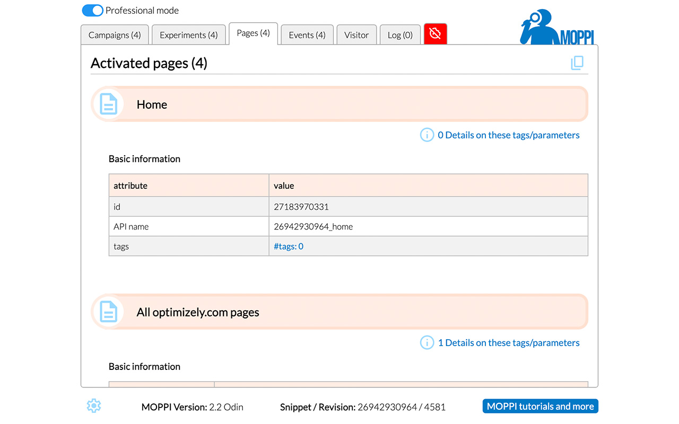Click the info icon near 0 Details

click(427, 135)
